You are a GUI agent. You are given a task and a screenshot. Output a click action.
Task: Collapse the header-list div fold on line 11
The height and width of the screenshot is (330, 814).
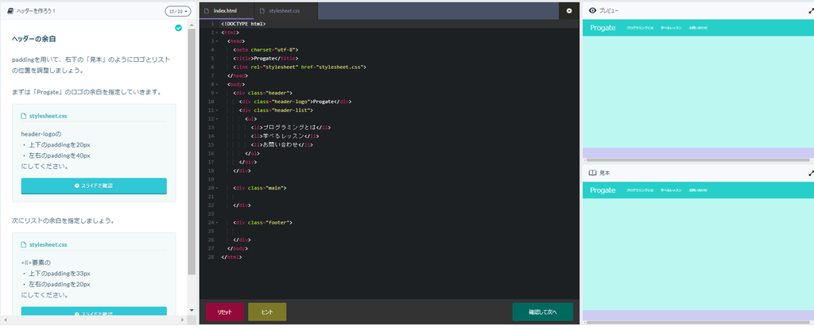point(217,109)
